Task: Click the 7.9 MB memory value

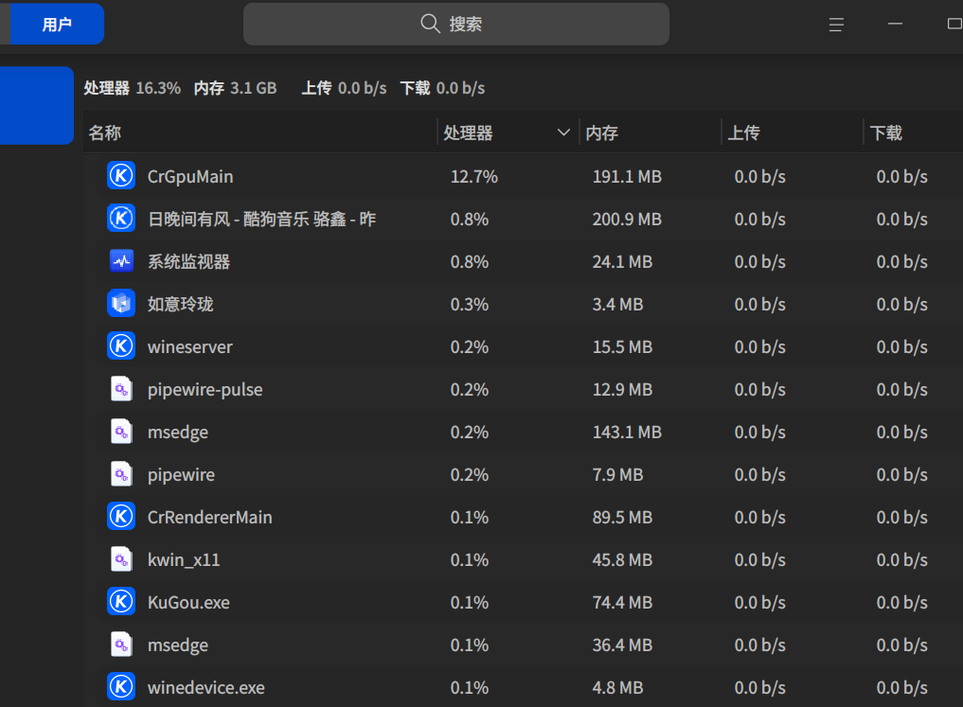Action: click(617, 475)
